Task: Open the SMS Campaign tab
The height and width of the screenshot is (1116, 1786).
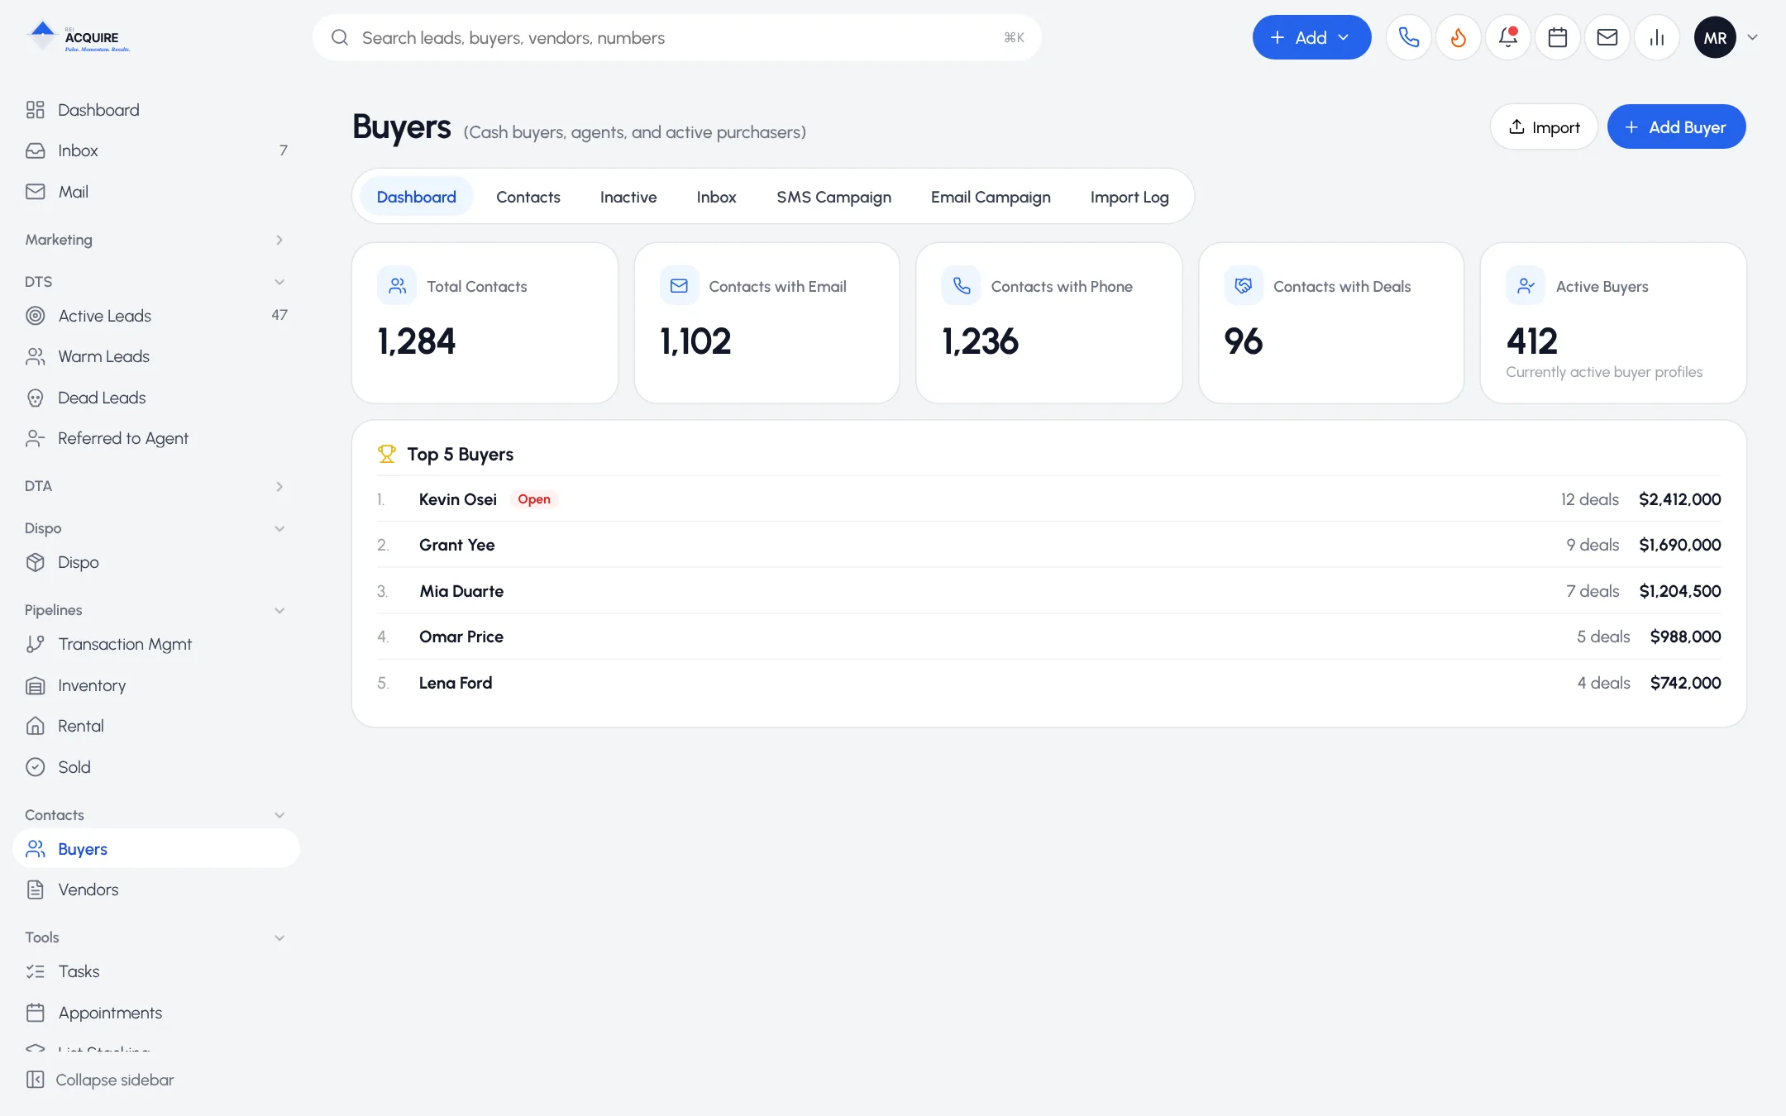Action: click(x=833, y=197)
